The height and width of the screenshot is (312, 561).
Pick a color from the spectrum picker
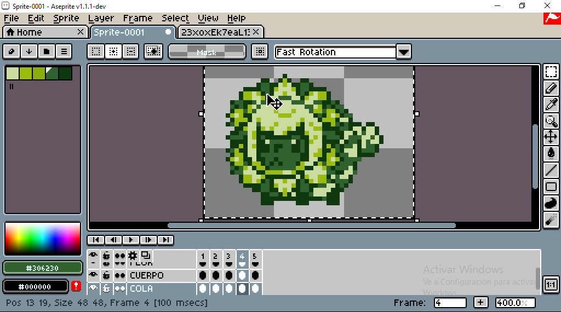coord(43,239)
